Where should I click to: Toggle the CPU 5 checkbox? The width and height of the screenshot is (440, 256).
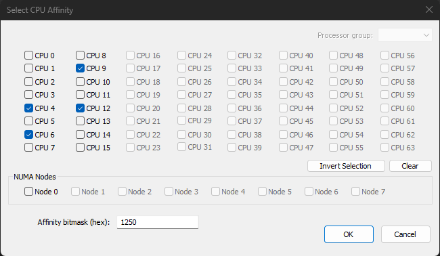tap(28, 121)
